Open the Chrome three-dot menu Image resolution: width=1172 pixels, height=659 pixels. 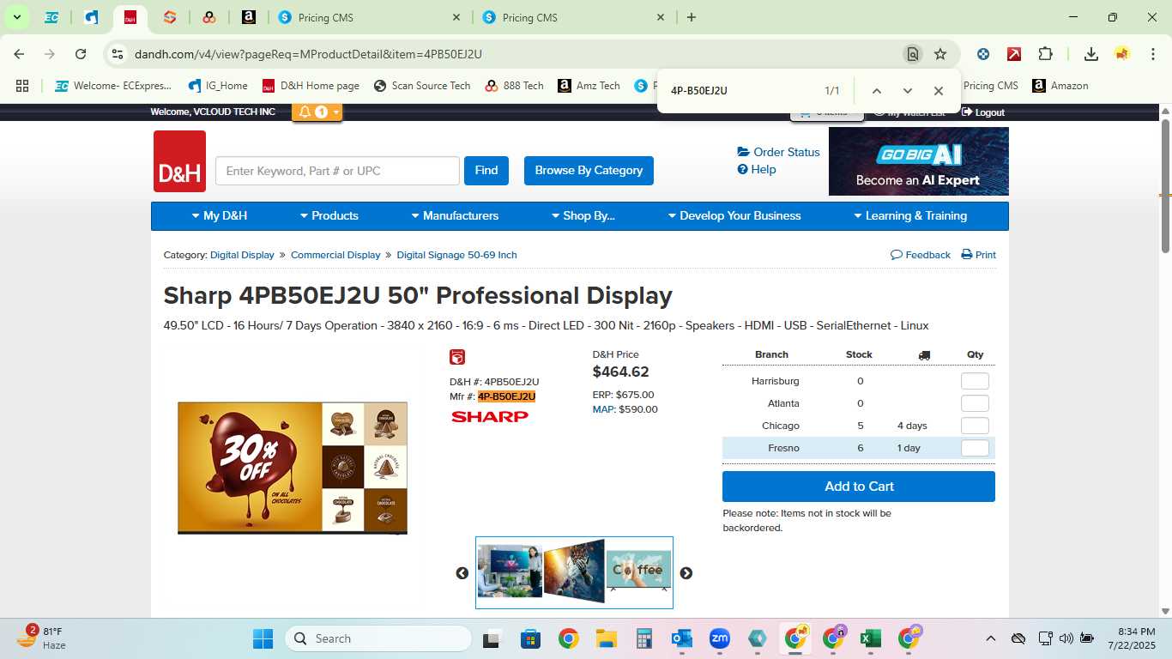[1153, 54]
